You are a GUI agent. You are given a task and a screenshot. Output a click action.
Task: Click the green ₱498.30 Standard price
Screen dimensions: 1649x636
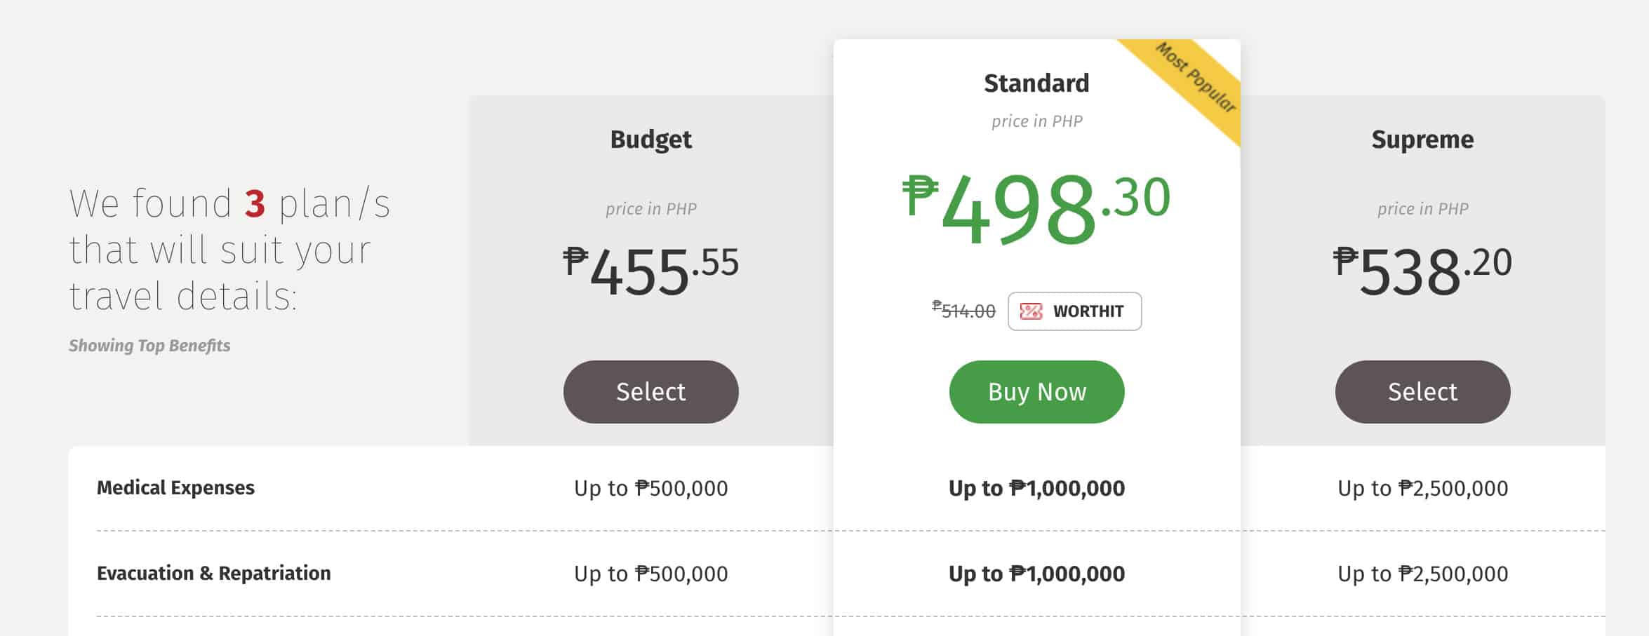1036,207
